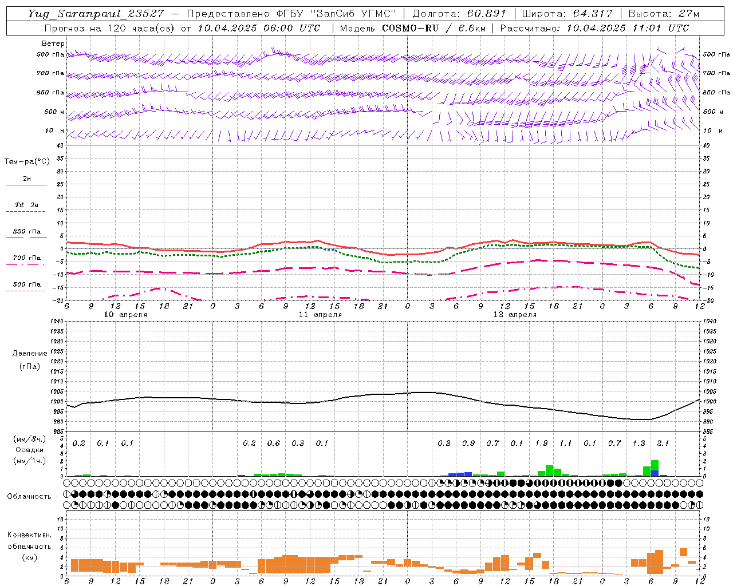
Task: Click the Ветер panel label
Action: pyautogui.click(x=53, y=43)
